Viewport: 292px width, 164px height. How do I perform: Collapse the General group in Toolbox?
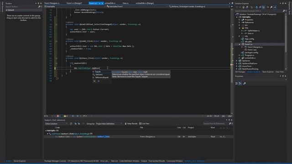[7, 10]
